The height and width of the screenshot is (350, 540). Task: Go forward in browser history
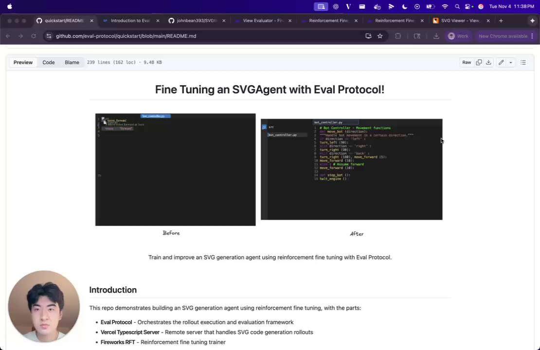coord(20,36)
